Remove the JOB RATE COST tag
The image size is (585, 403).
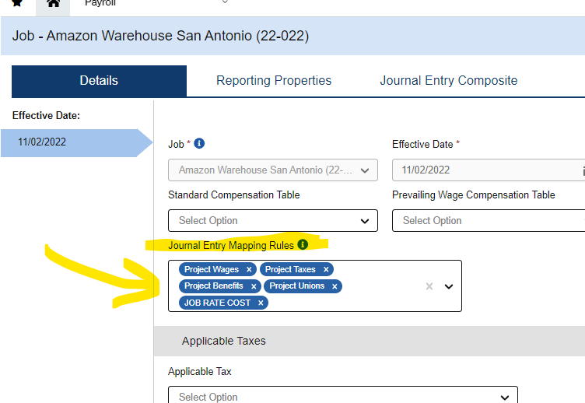click(261, 303)
